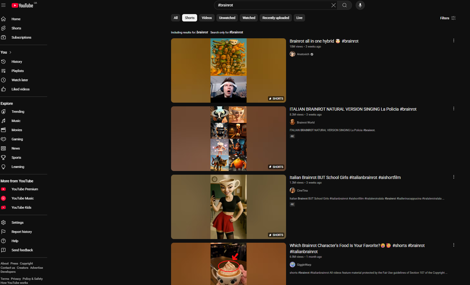Open Watch later list
The width and height of the screenshot is (470, 285).
tap(20, 80)
